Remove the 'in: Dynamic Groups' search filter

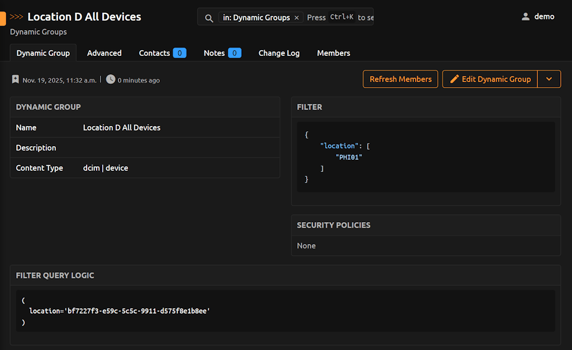coord(297,18)
